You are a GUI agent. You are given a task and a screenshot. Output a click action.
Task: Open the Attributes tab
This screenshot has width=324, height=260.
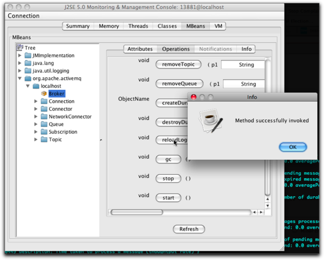(x=140, y=49)
